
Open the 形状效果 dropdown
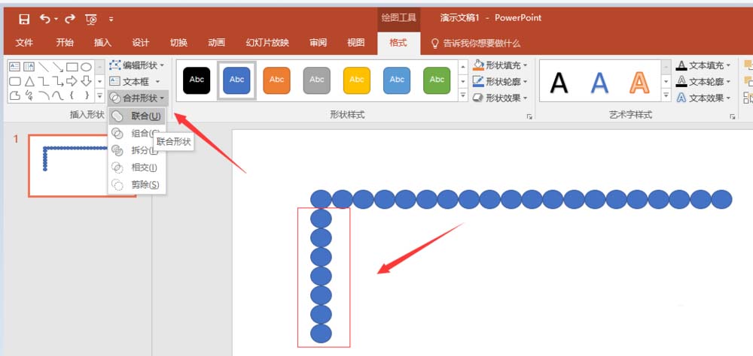(500, 98)
